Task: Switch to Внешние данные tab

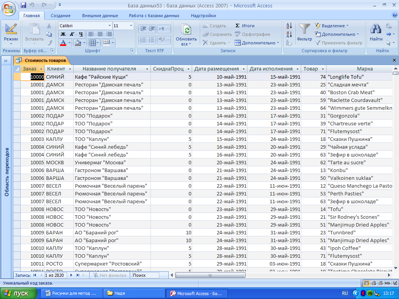Action: tap(100, 16)
